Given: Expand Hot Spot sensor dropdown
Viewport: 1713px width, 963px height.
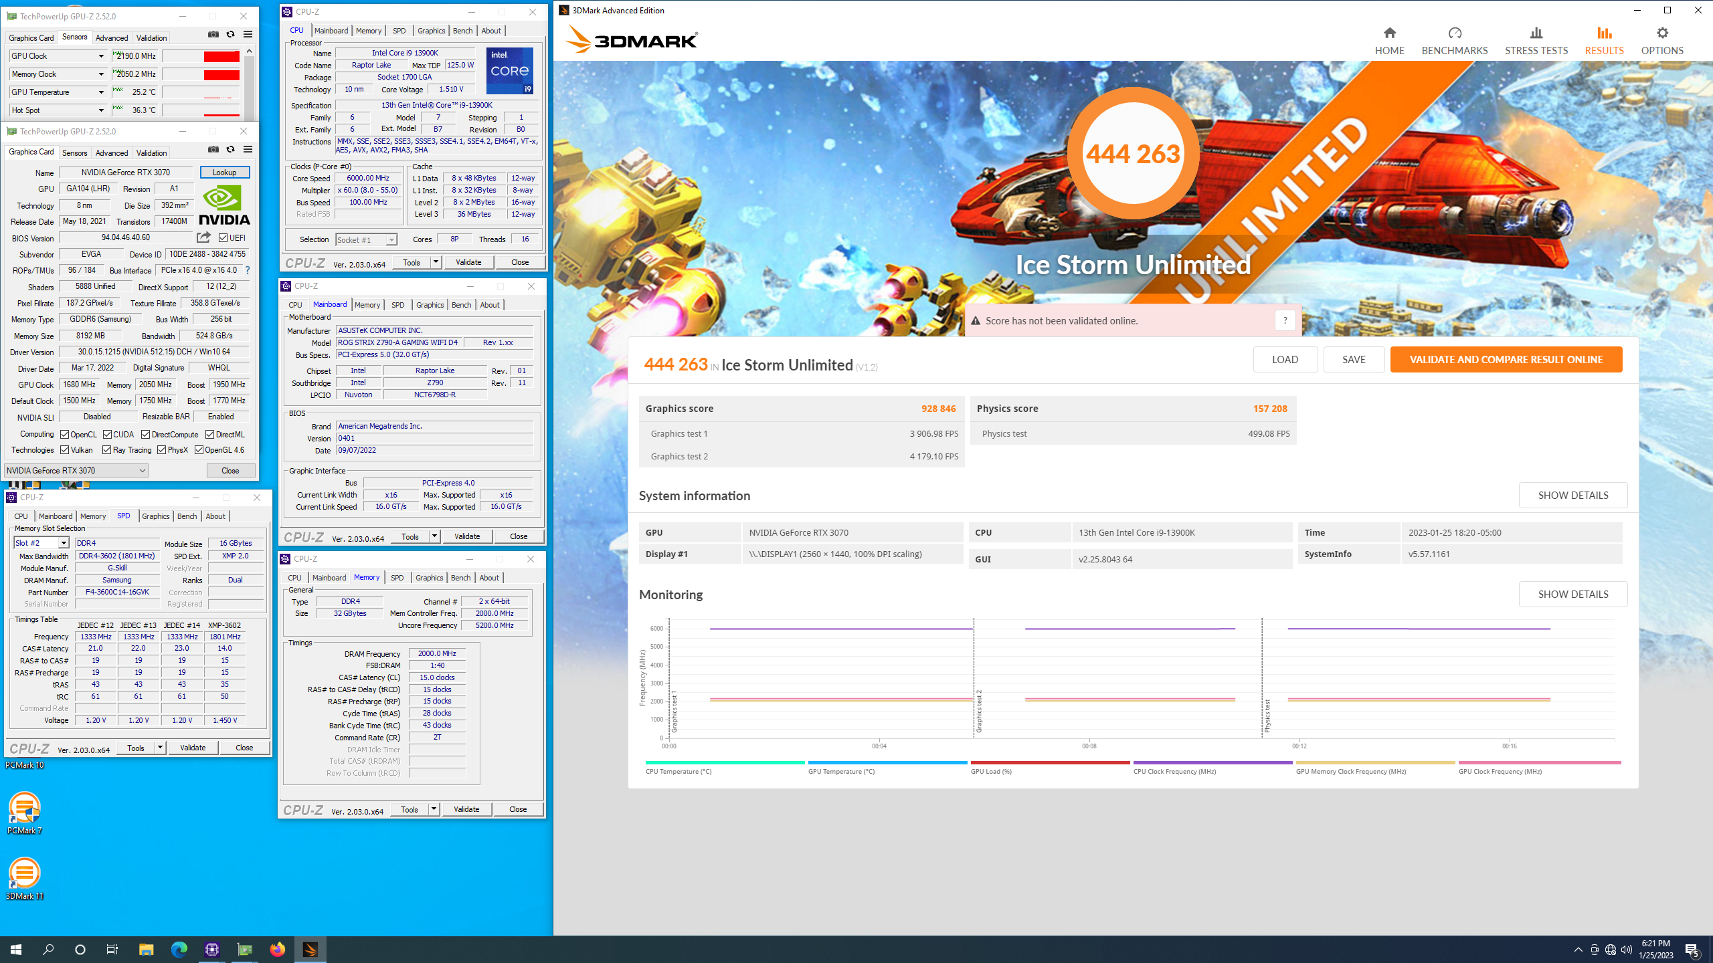Looking at the screenshot, I should click(101, 110).
